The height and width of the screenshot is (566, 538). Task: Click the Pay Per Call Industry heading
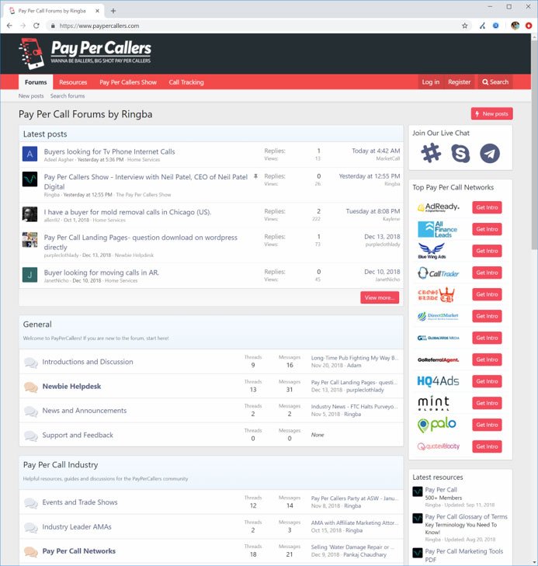coord(61,464)
